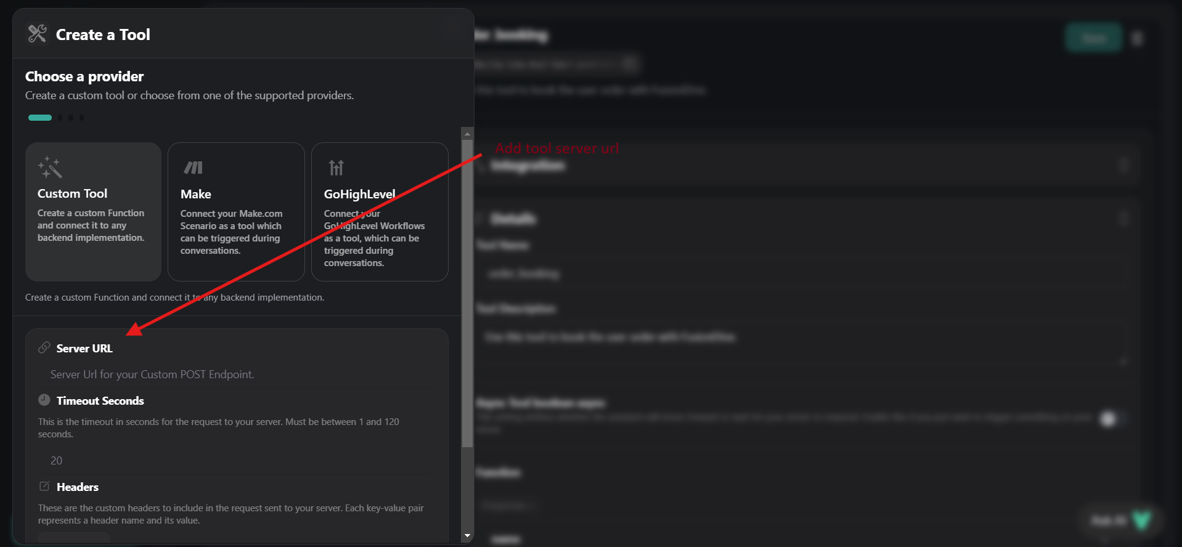The width and height of the screenshot is (1182, 547).
Task: Click the Make logo icon
Action: pos(193,168)
